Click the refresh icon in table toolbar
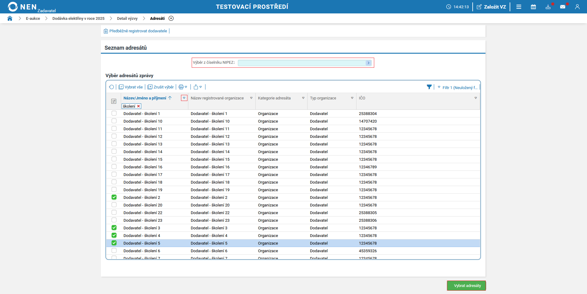The height and width of the screenshot is (294, 587). (x=111, y=87)
